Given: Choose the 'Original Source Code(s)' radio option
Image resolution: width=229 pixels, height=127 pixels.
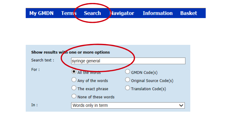Looking at the screenshot, I should click(x=128, y=80).
